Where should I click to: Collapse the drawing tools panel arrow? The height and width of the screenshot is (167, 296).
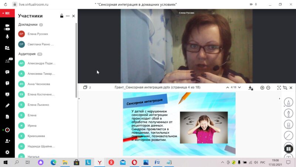coord(280,99)
